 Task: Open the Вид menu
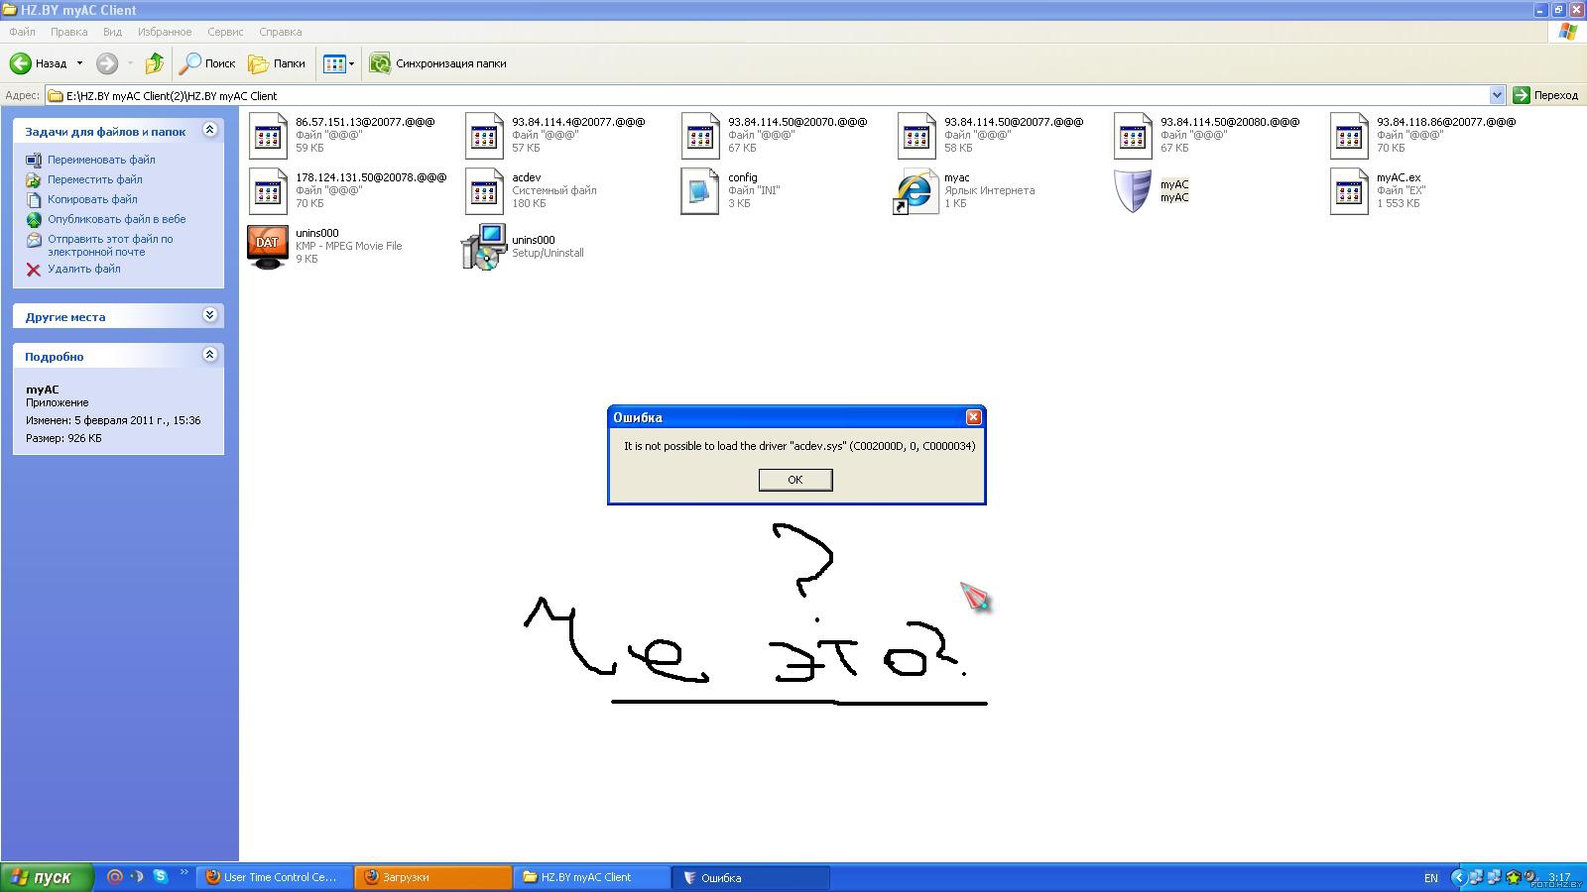tap(113, 32)
